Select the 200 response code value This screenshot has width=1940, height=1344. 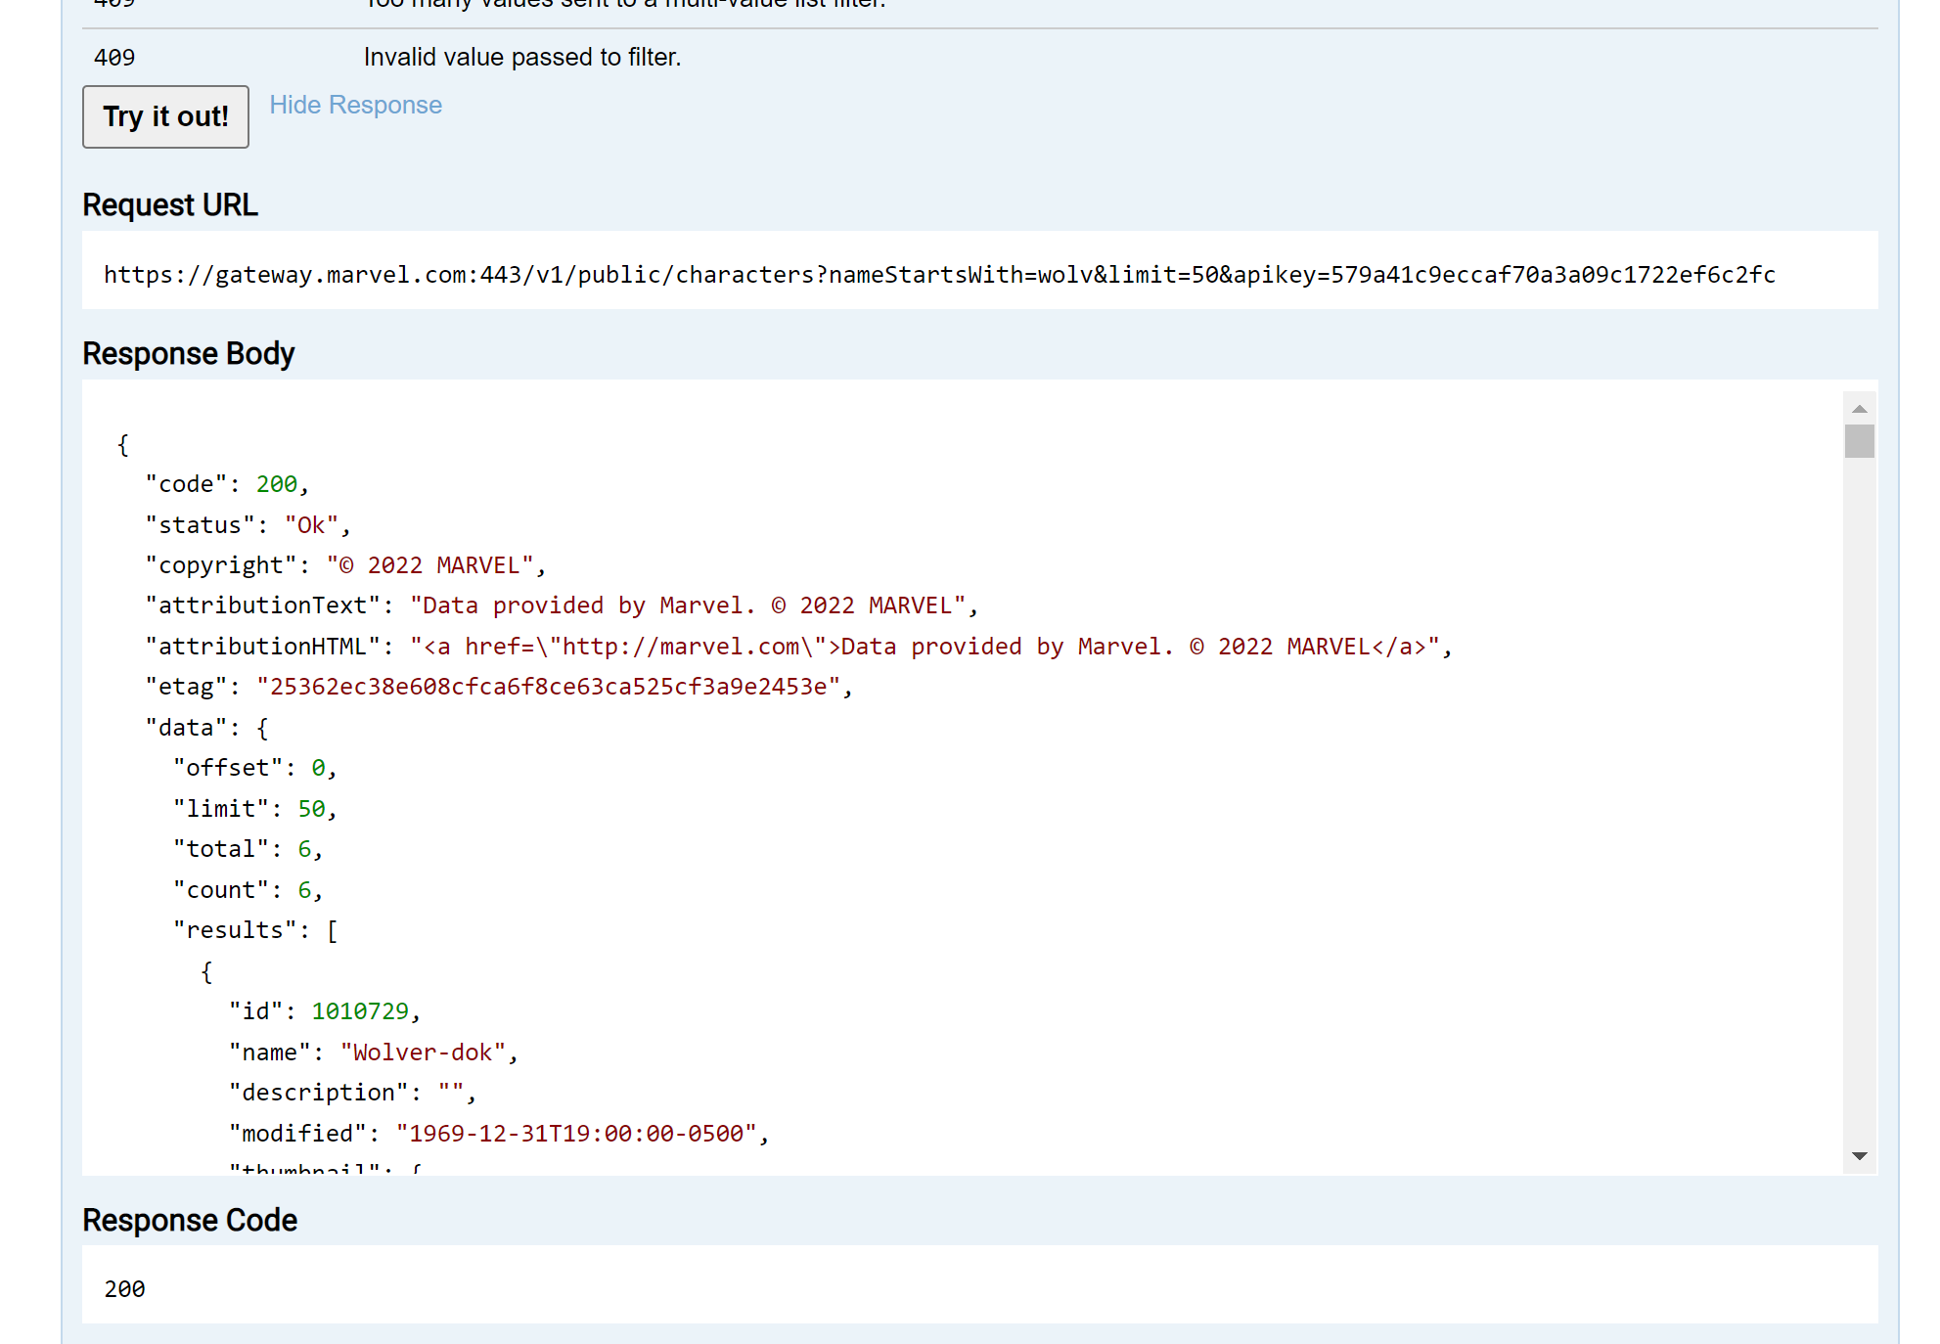pyautogui.click(x=124, y=1288)
